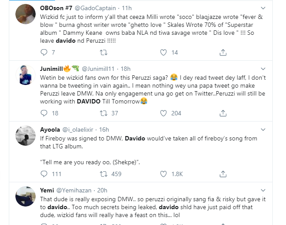This screenshot has width=286, height=225.
Task: Open options chevron on Ayoola's tweet
Action: 263,129
